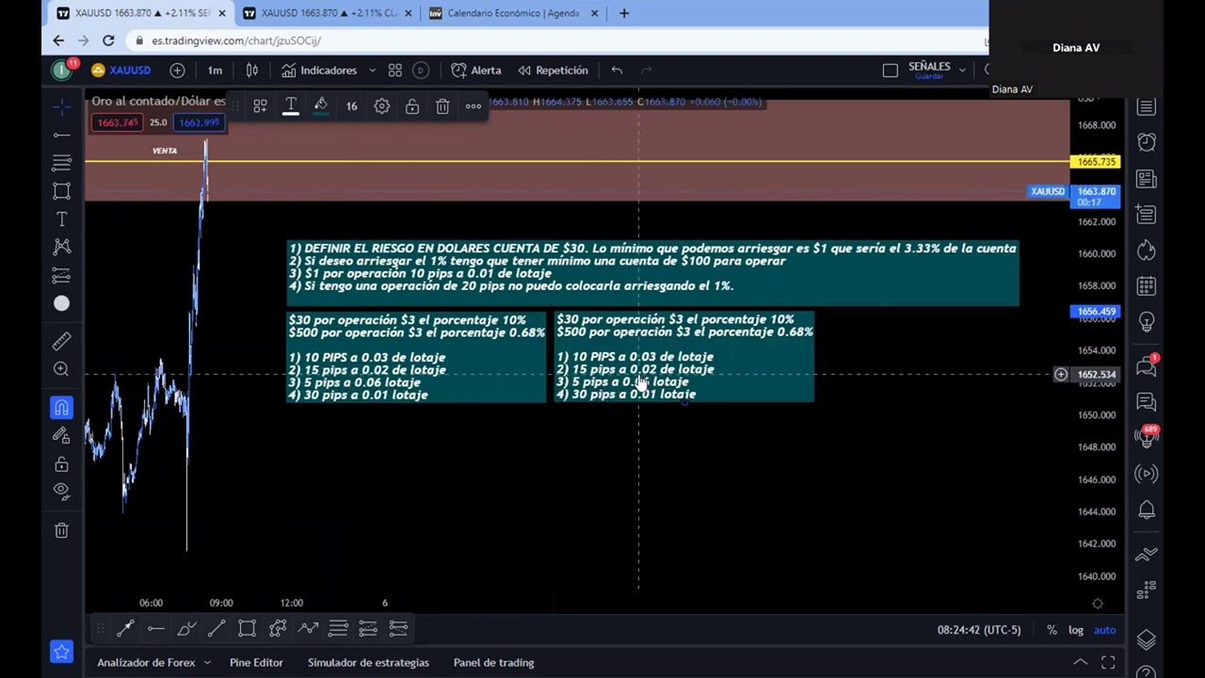The image size is (1205, 678).
Task: Click the blue buy price 1663.995 button
Action: [x=199, y=122]
